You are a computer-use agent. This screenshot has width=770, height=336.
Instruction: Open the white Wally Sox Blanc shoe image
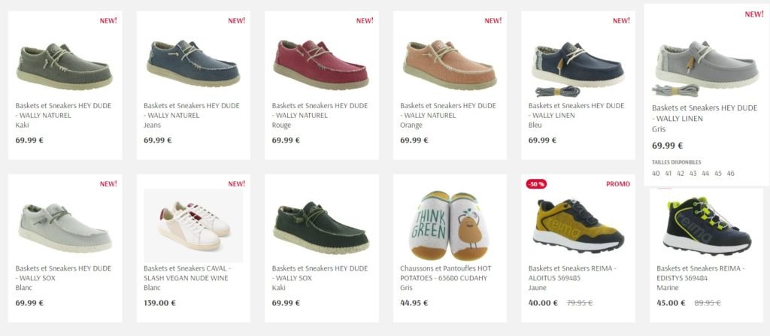(x=65, y=226)
